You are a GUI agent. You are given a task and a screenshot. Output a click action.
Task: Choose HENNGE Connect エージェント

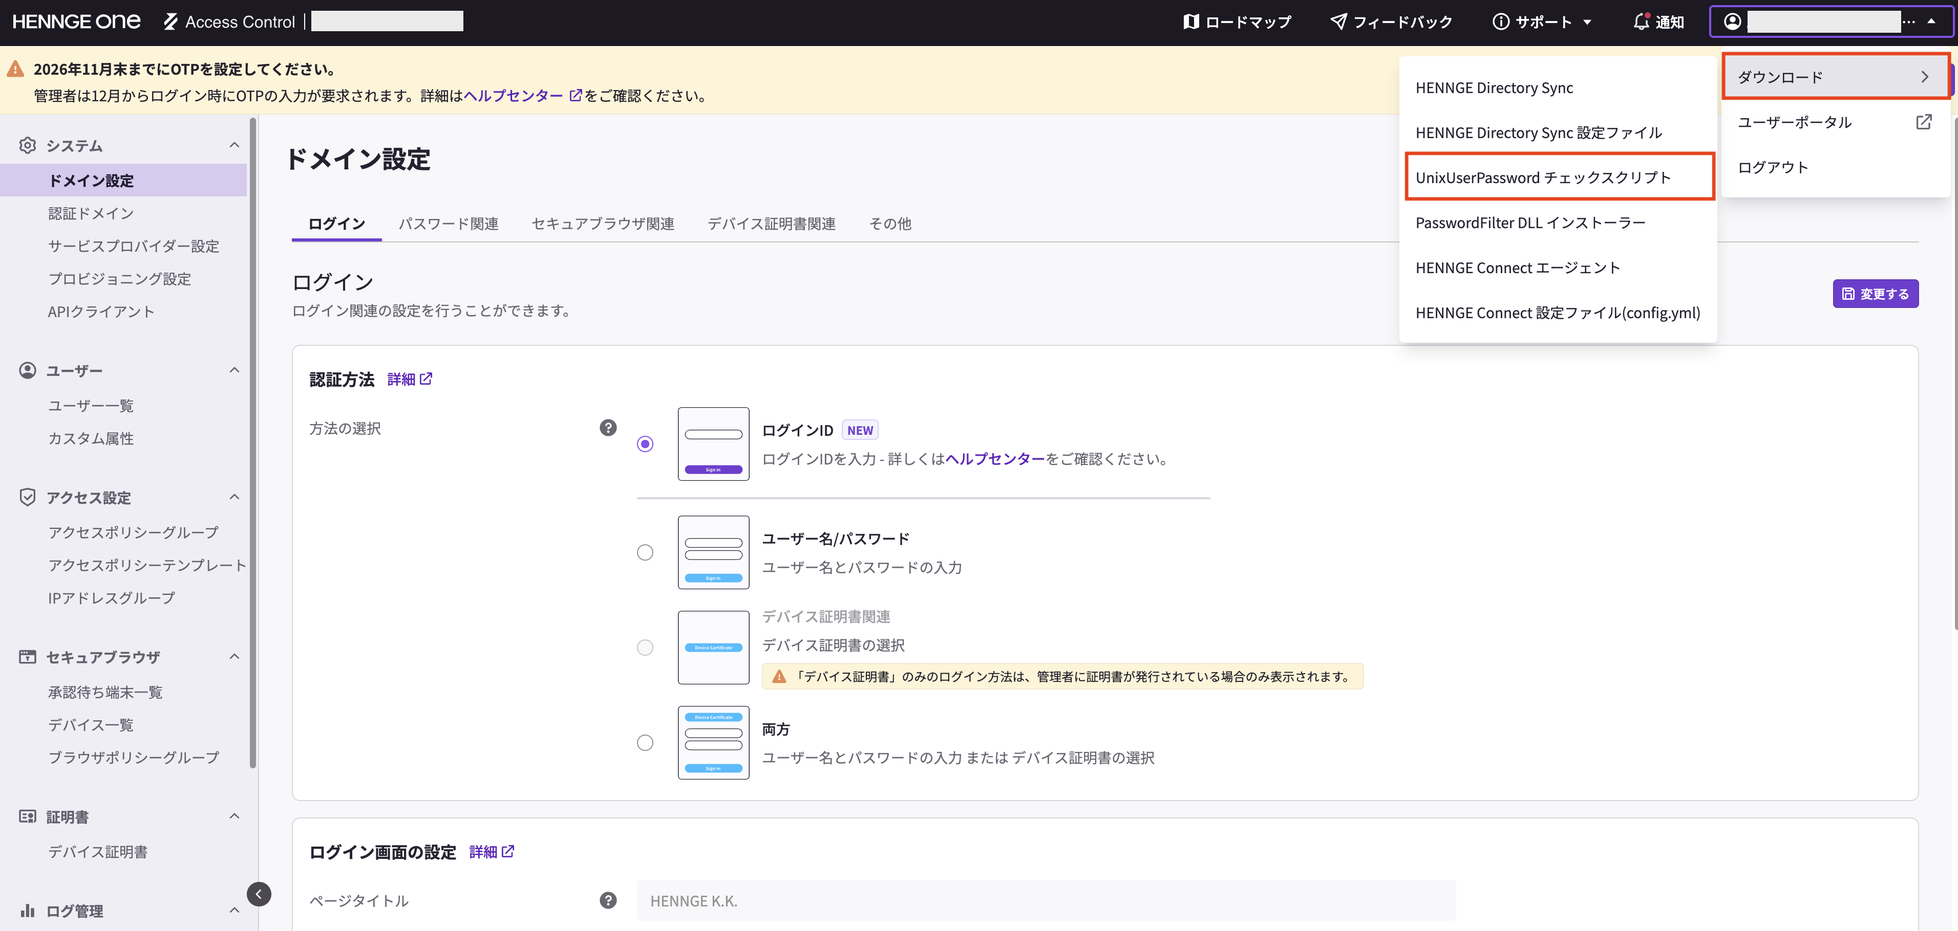coord(1558,268)
